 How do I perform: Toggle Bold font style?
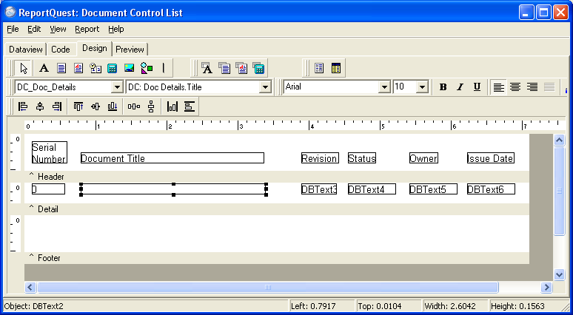click(443, 87)
